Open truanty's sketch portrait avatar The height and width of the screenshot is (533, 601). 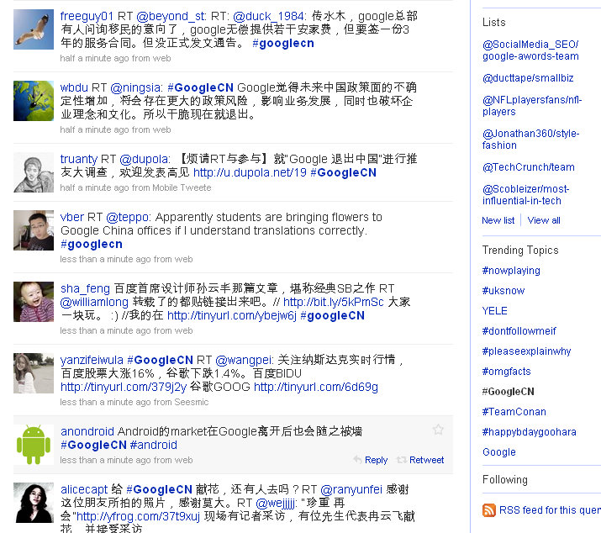[34, 172]
